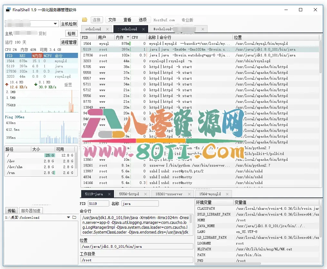Screen dimensions: 327x269
Task: Open the 文件 menu
Action: point(112,19)
